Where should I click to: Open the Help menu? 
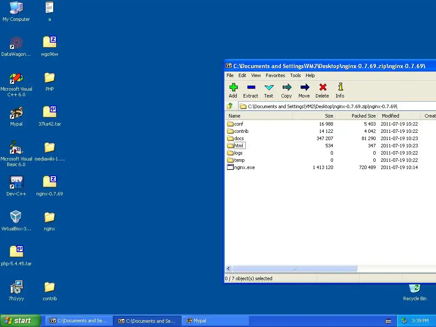310,75
